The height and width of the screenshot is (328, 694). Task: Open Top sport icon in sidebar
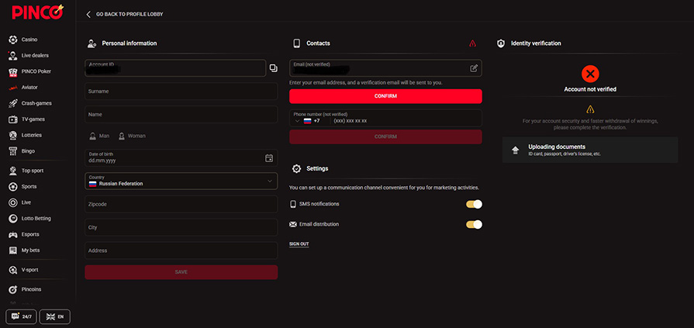coord(13,171)
